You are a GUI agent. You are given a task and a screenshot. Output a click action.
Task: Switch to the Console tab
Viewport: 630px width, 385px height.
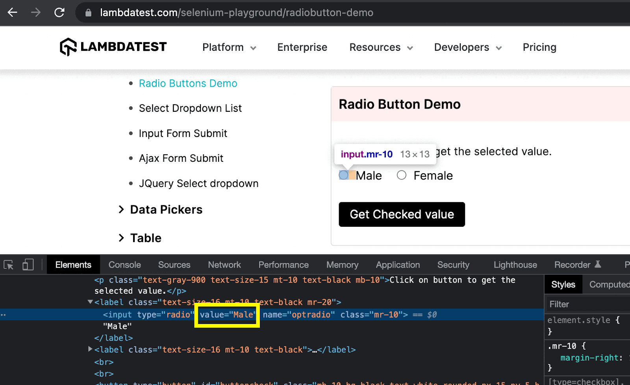[124, 265]
